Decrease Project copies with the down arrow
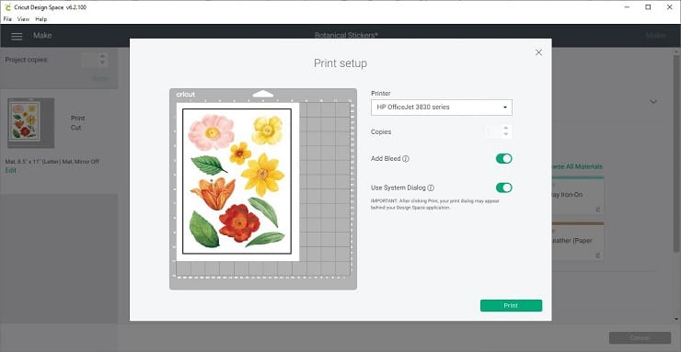 click(102, 62)
